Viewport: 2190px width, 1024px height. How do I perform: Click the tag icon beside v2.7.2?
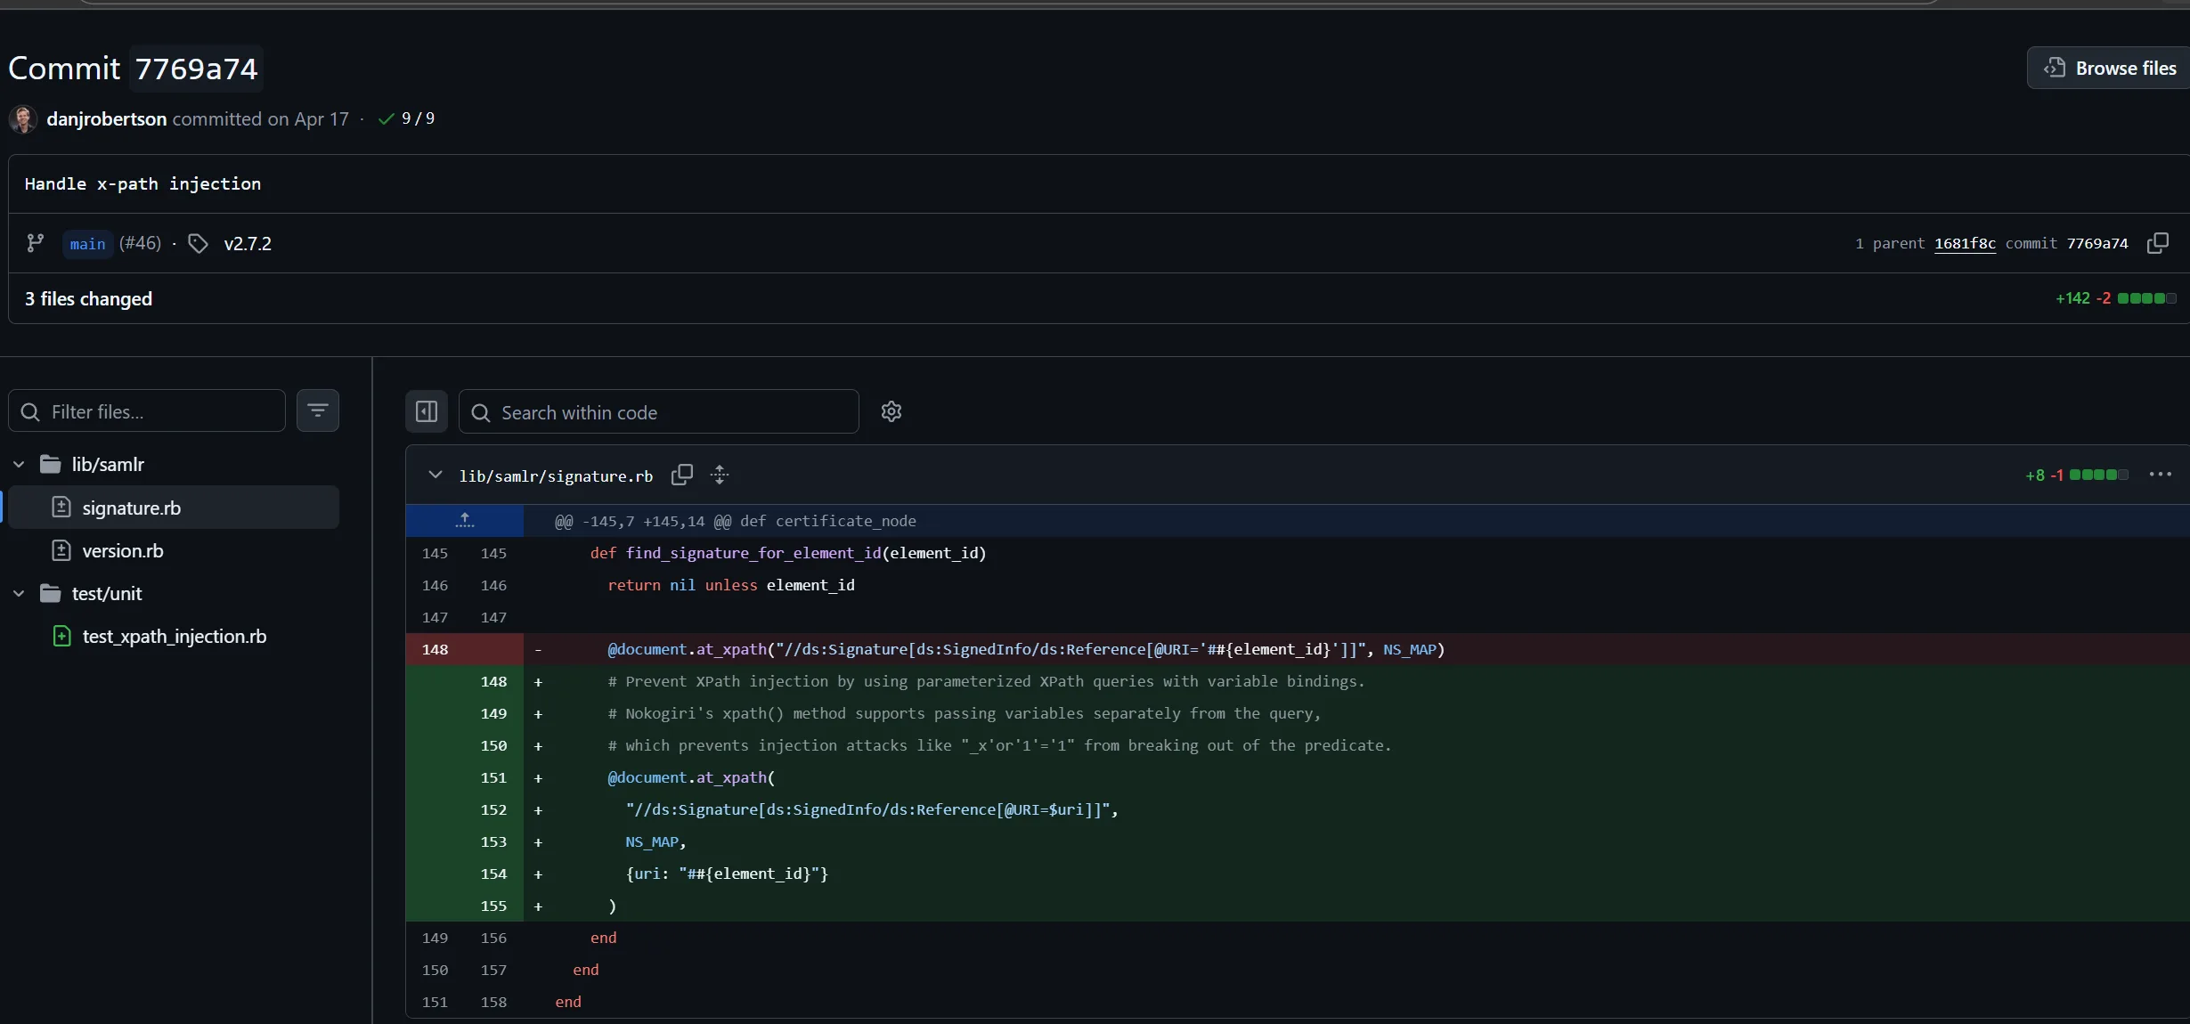(x=199, y=243)
